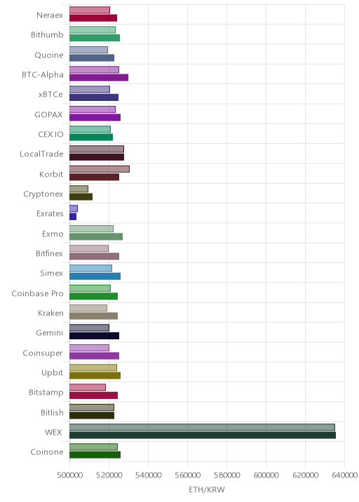Click the 640000 axis tick label

[x=344, y=475]
